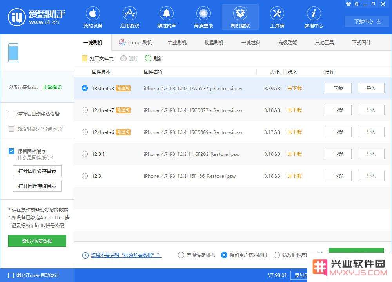
Task: Click the 删除 delete icon
Action: (123, 58)
